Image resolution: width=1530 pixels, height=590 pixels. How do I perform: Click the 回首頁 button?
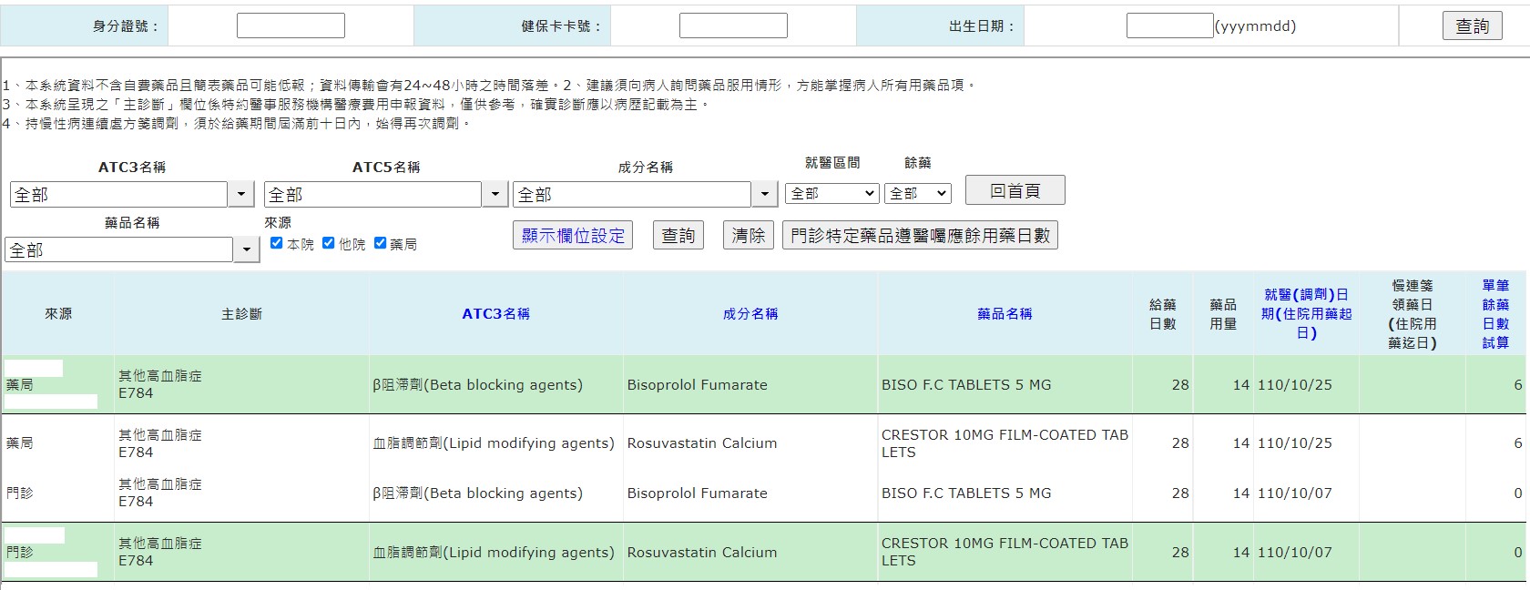click(1015, 190)
